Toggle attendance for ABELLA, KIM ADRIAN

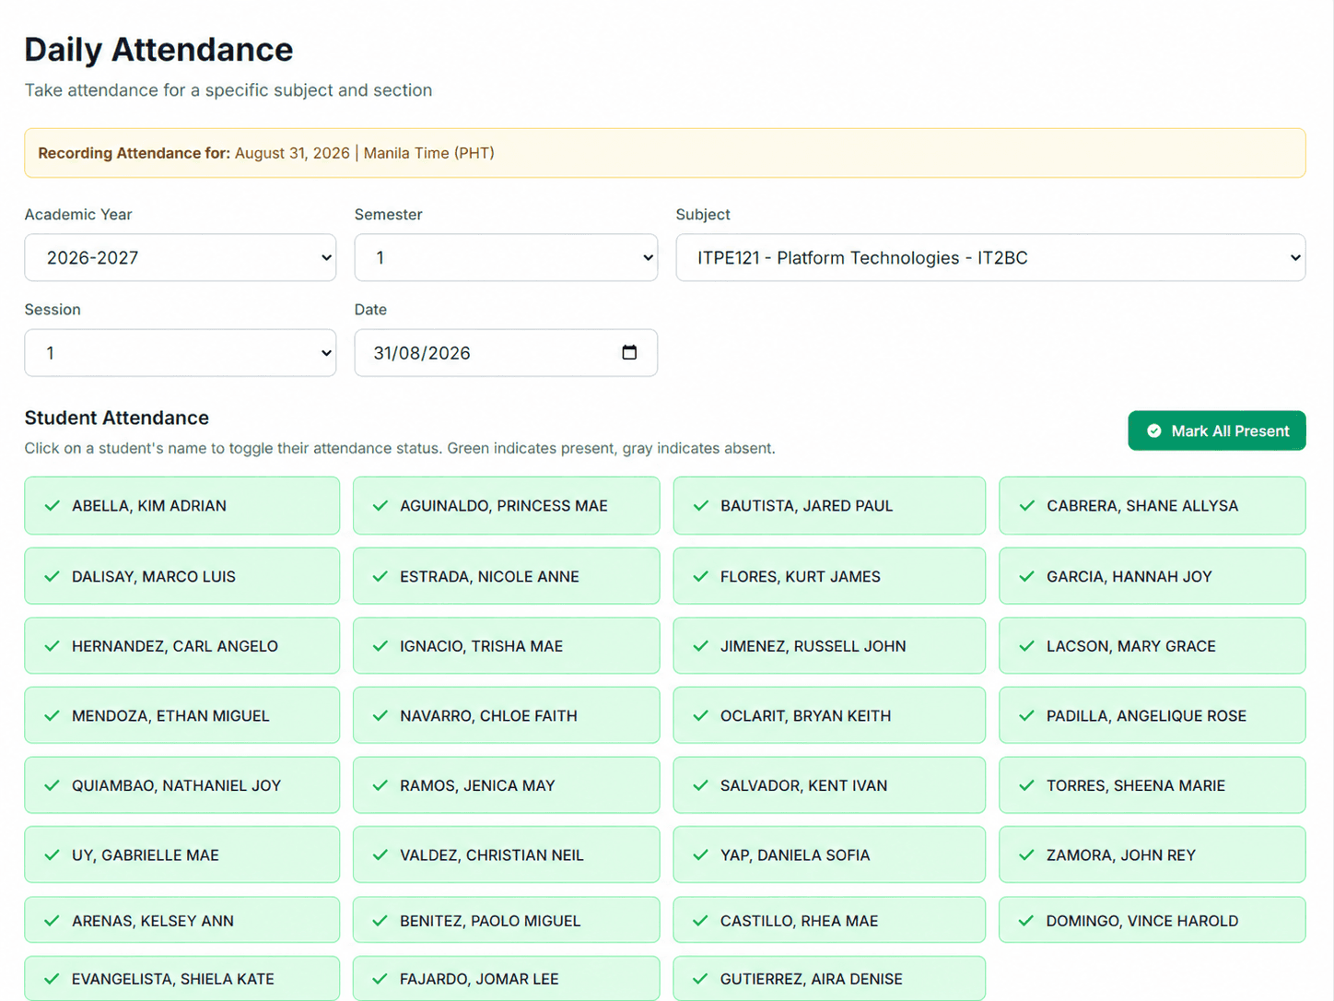pos(182,505)
